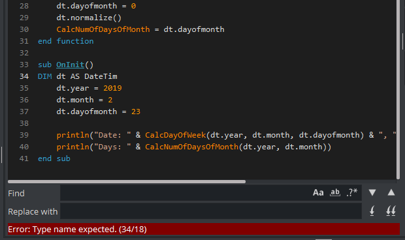The width and height of the screenshot is (405, 240).
Task: Toggle regular expression search option
Action: coord(352,192)
